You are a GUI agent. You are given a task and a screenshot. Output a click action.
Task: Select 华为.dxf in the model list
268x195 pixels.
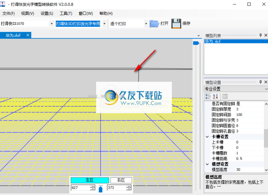point(236,41)
